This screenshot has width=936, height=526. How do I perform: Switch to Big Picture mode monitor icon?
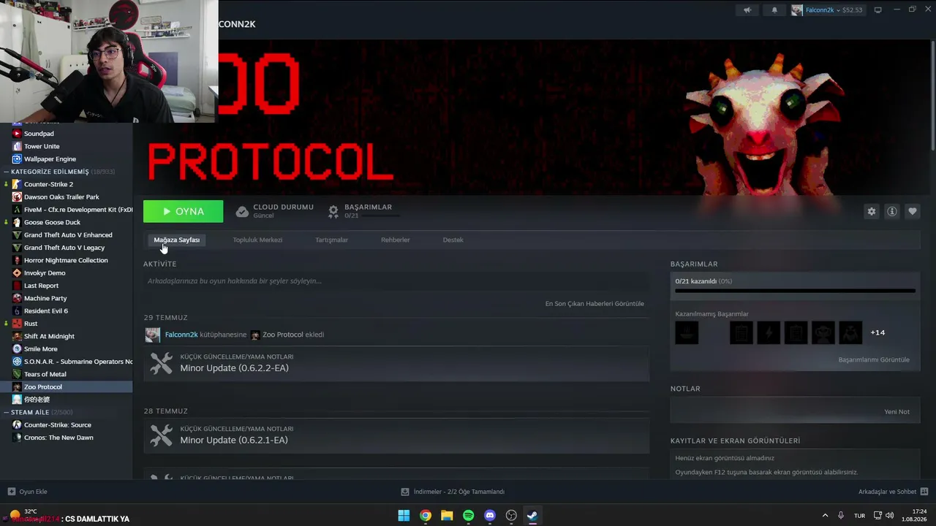pyautogui.click(x=878, y=10)
